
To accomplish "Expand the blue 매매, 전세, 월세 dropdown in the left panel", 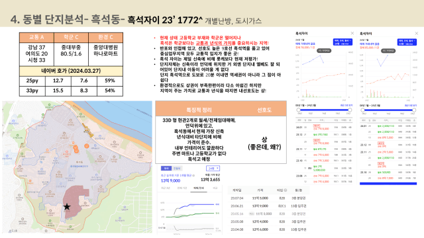I will coord(343,42).
